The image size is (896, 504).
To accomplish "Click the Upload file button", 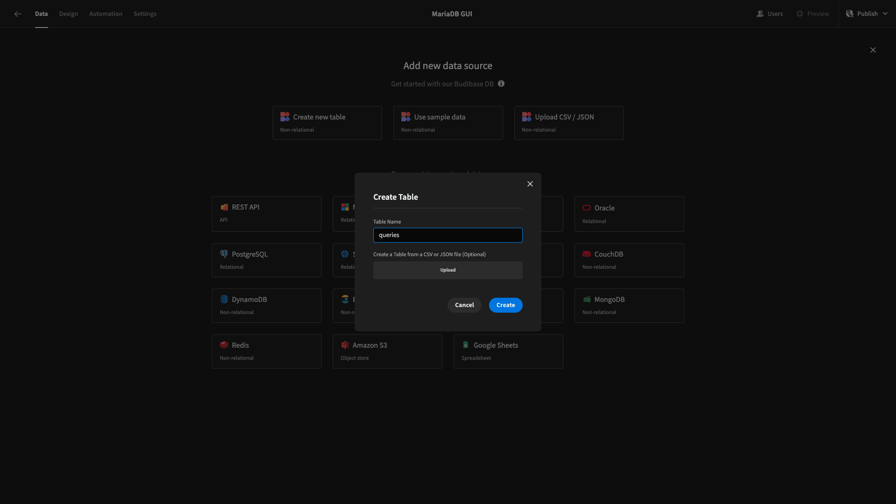I will (x=448, y=270).
